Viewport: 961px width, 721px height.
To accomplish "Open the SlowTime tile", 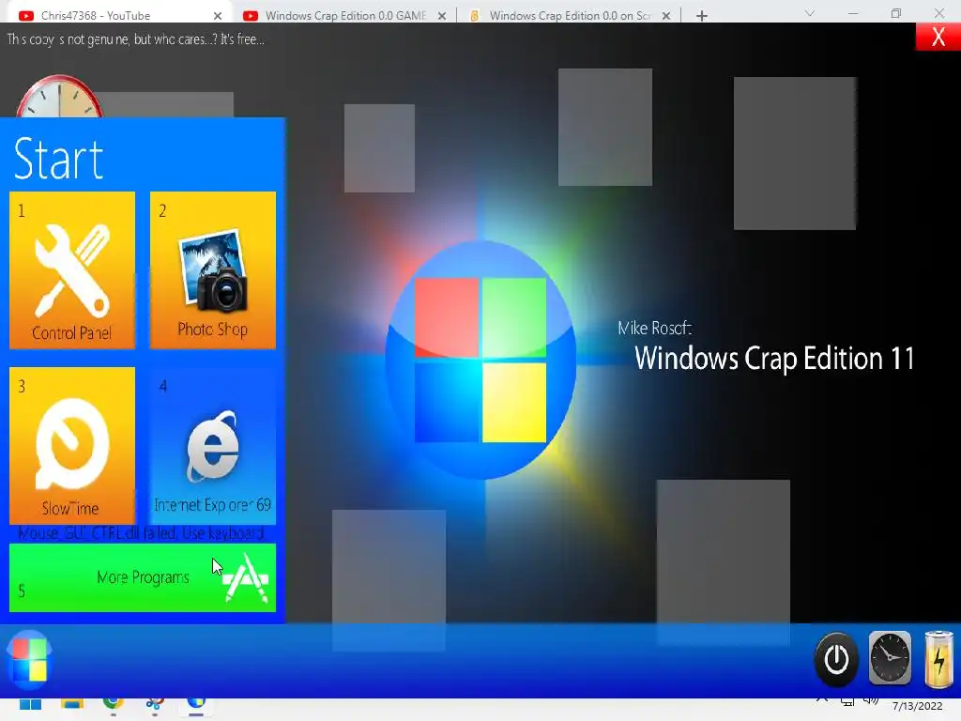I will [x=71, y=446].
